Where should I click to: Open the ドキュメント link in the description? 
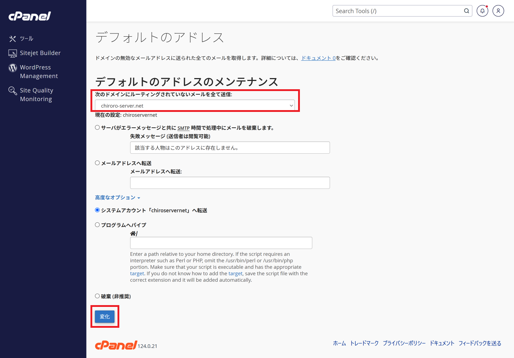pos(318,58)
